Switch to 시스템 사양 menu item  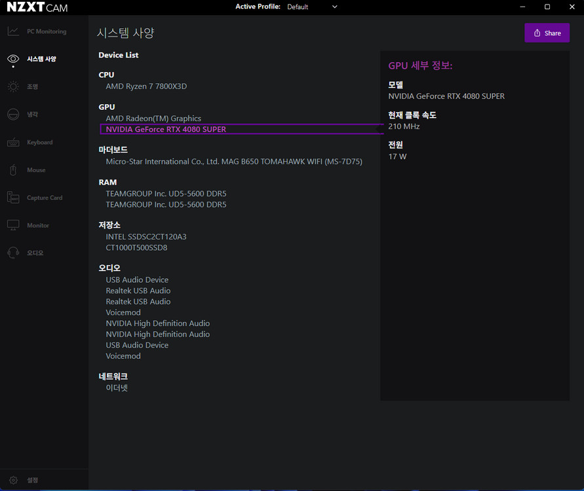tap(41, 59)
